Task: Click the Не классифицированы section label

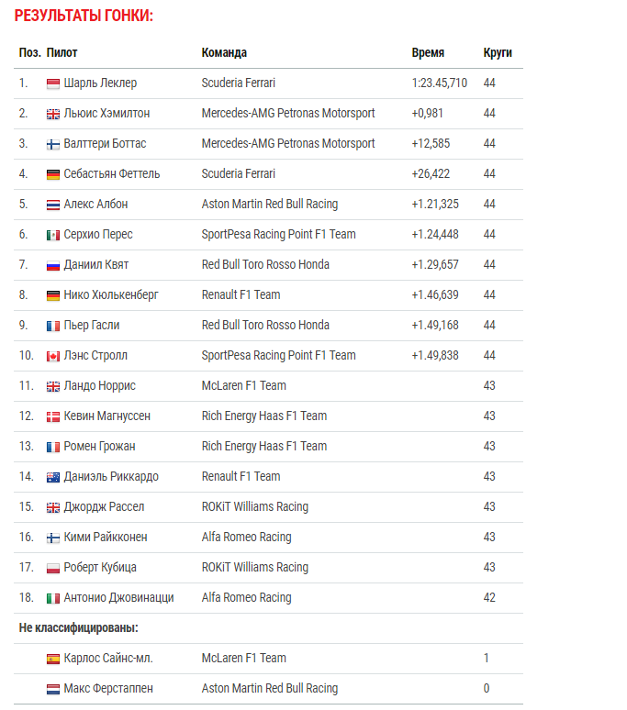Action: pyautogui.click(x=78, y=628)
